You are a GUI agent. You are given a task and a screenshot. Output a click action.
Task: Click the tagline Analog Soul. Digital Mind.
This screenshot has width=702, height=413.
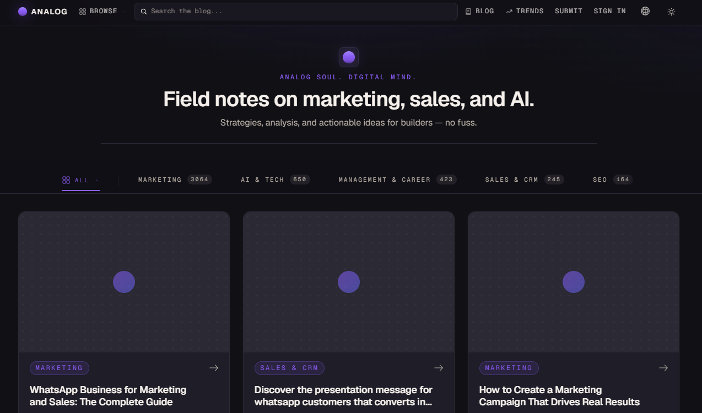pos(348,77)
